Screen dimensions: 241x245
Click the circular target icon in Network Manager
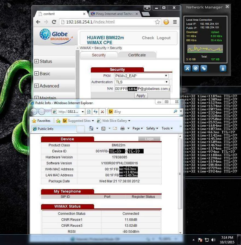(x=196, y=68)
